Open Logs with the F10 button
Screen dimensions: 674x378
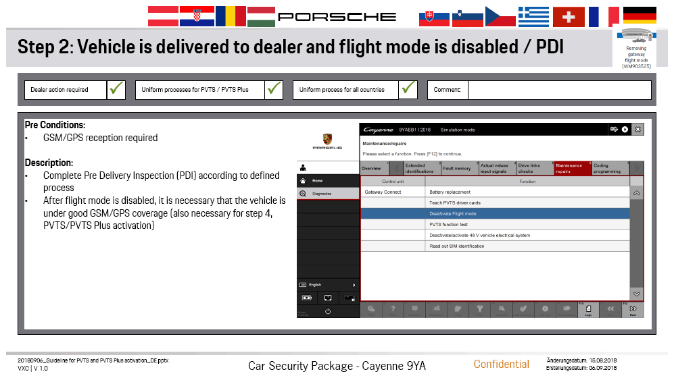tap(588, 309)
